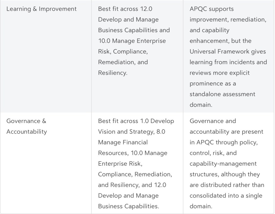This screenshot has height=214, width=275.
Task: Click the line 'in APQC through policy,'
Action: 223,142
